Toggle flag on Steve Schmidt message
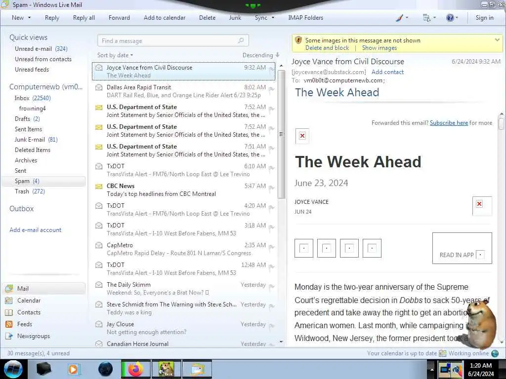The image size is (506, 379). (x=271, y=306)
